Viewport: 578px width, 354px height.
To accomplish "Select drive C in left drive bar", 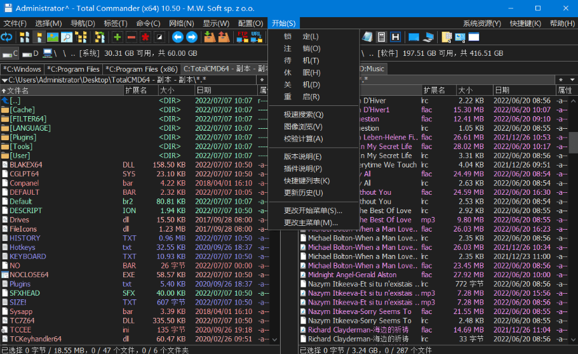I will 10,53.
